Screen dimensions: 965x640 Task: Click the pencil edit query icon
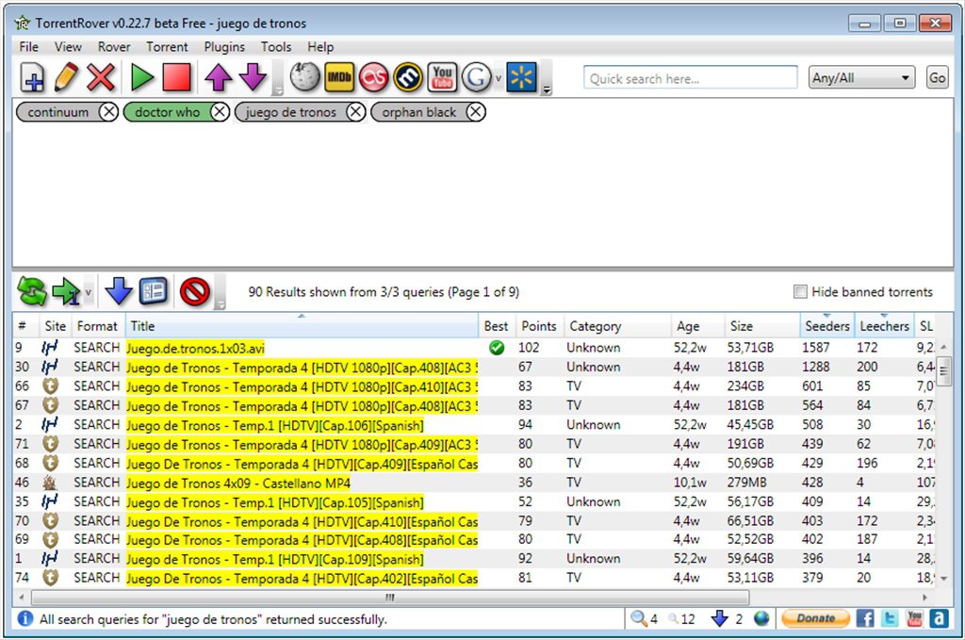coord(66,77)
